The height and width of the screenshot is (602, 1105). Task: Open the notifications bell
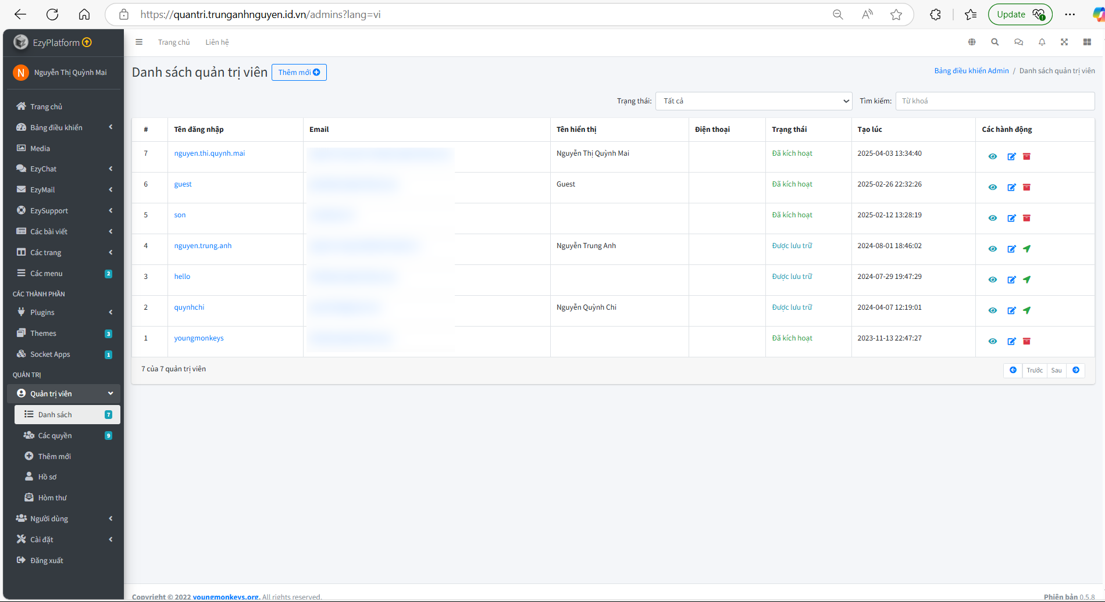click(x=1042, y=42)
